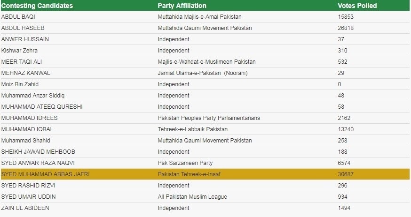Screen dimensions: 411x217
Task: Click the winning vote count 30687
Action: click(x=346, y=174)
